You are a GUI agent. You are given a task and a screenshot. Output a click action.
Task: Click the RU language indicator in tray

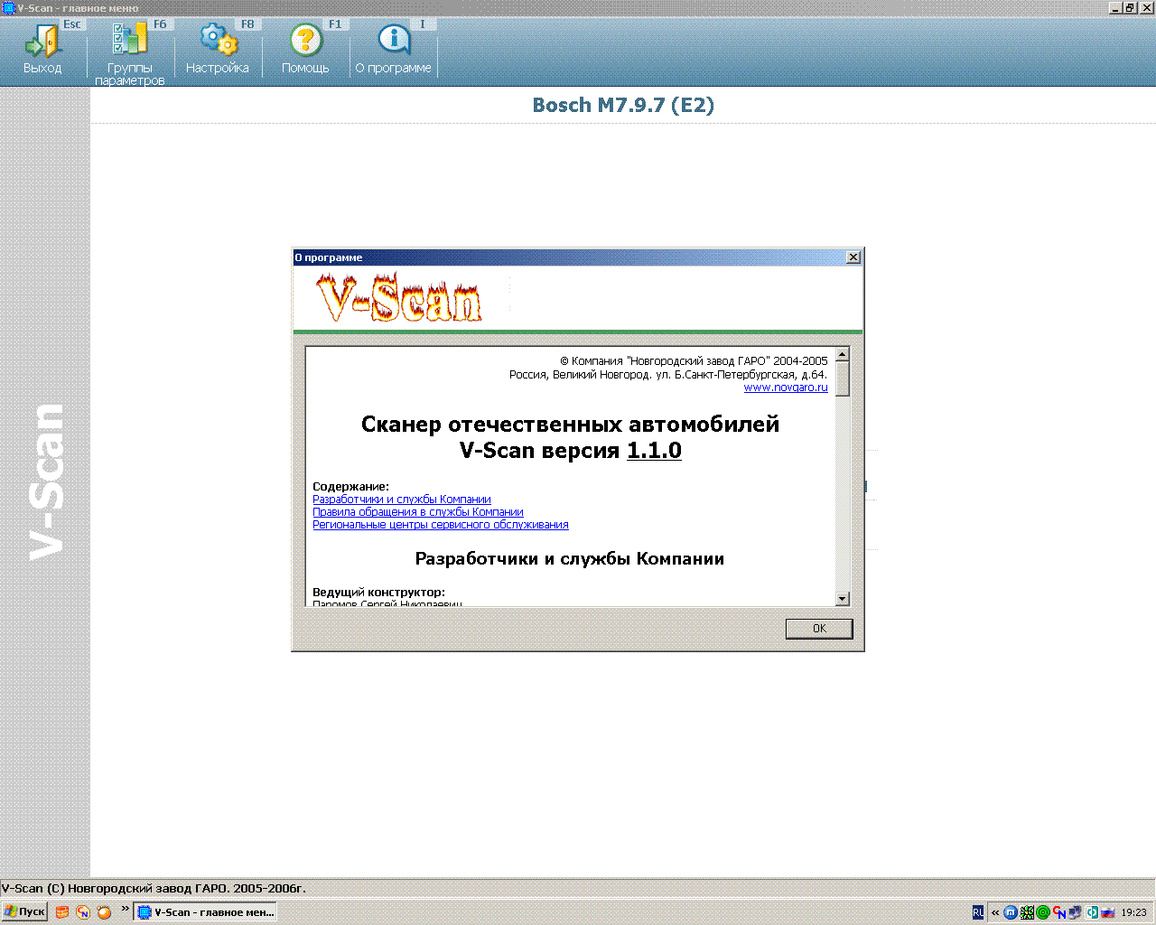point(978,912)
